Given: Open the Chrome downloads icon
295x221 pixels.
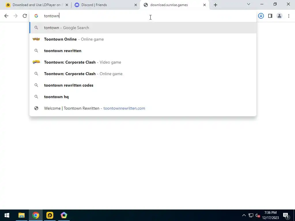Looking at the screenshot, I should (x=261, y=16).
